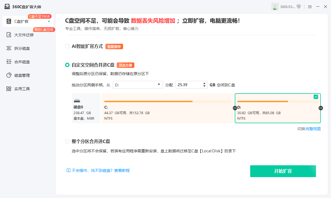
Task: Click the 大文件迁移 sidebar icon
Action: (9, 35)
